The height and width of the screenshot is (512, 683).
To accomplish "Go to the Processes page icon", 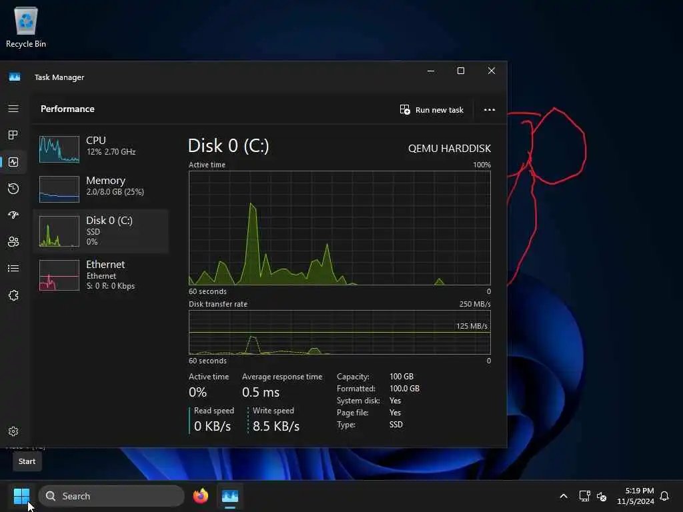I will pos(13,135).
